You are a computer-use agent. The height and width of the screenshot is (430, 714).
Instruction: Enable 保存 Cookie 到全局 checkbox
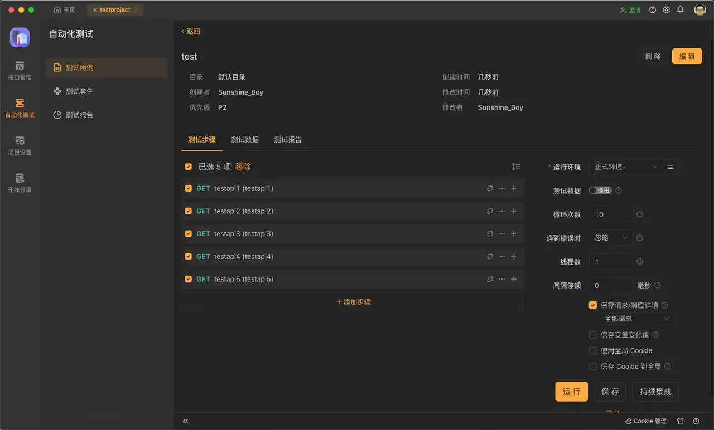[593, 367]
